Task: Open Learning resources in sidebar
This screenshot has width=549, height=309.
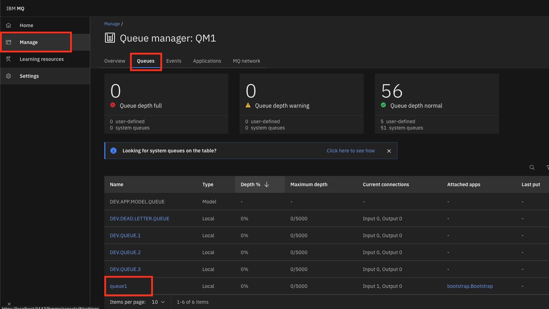Action: 45,59
